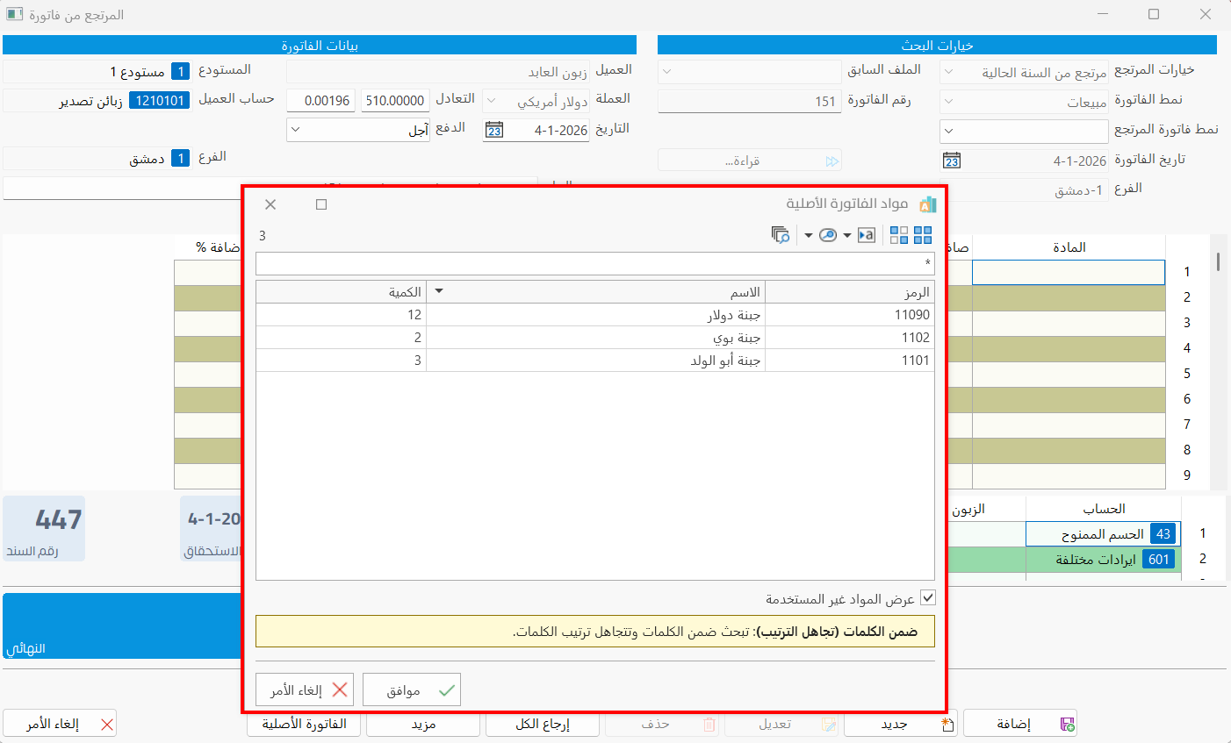
Task: Click the invert-selection grid icon
Action: tap(897, 235)
